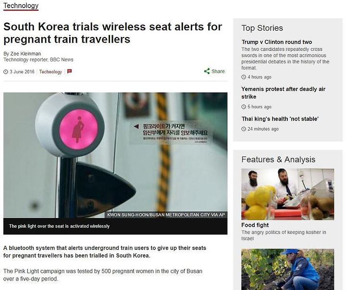Click the article headline about South Korea
The width and height of the screenshot is (346, 290).
click(113, 33)
